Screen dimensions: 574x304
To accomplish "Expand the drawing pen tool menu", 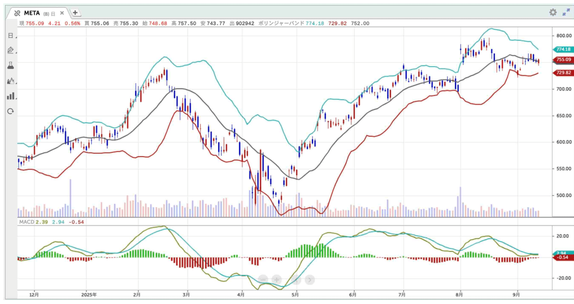I will [10, 50].
